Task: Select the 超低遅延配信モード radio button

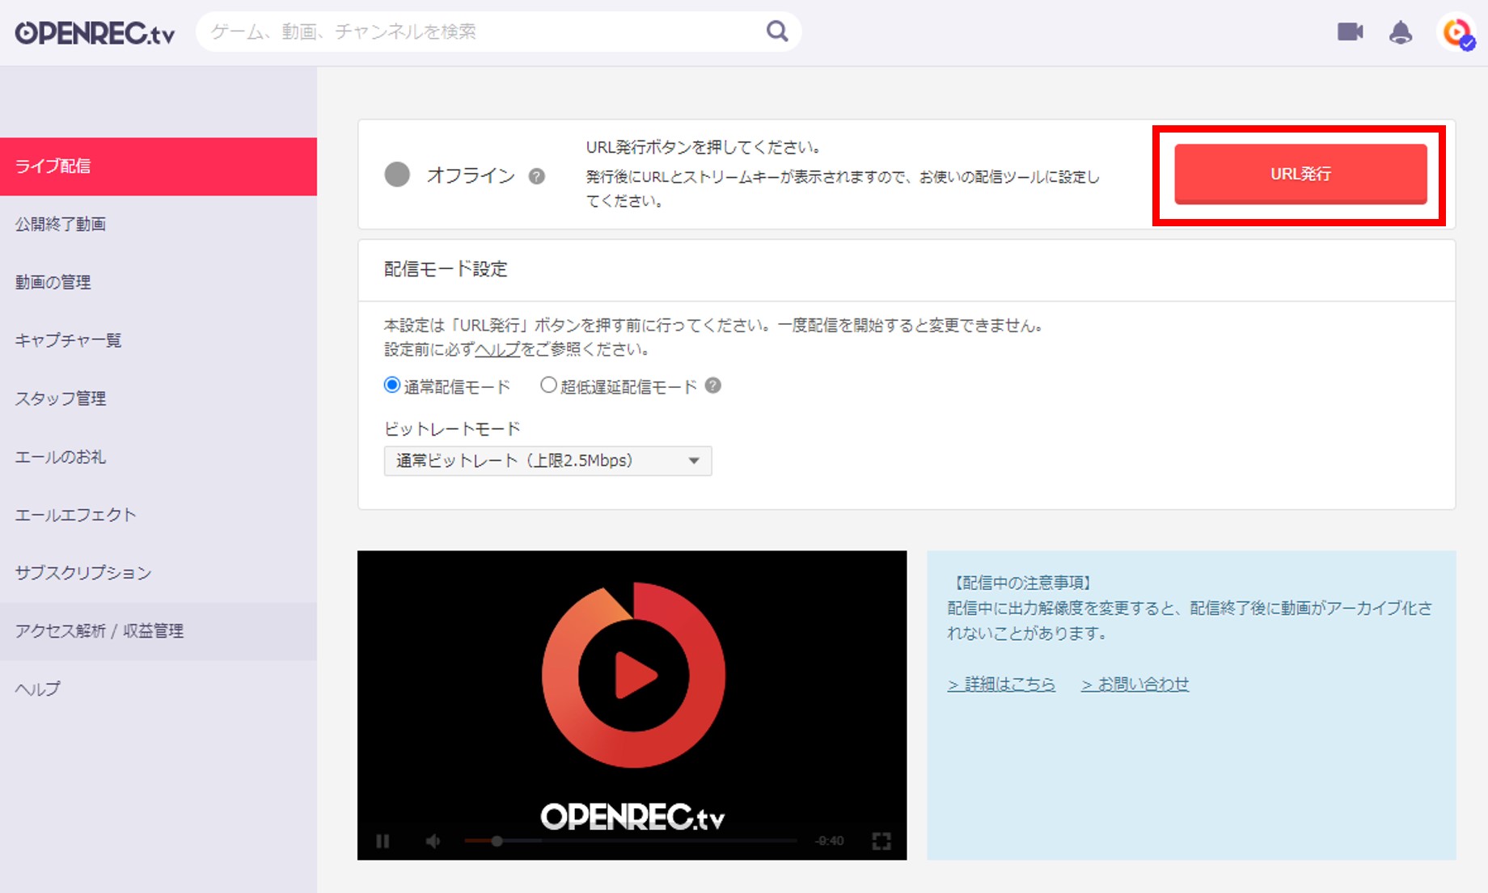Action: 549,385
